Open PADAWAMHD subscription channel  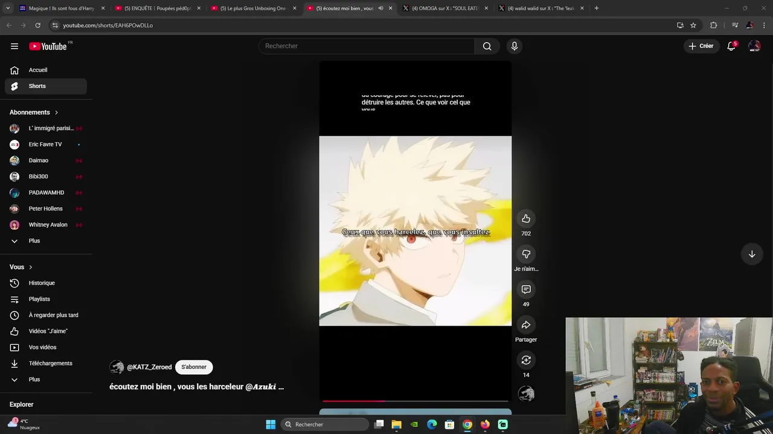(x=46, y=192)
